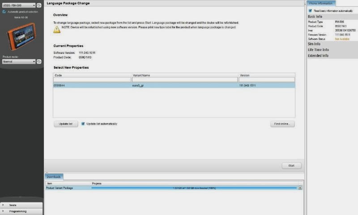
Task: Select the Product Variant Package item
Action: tap(60, 188)
